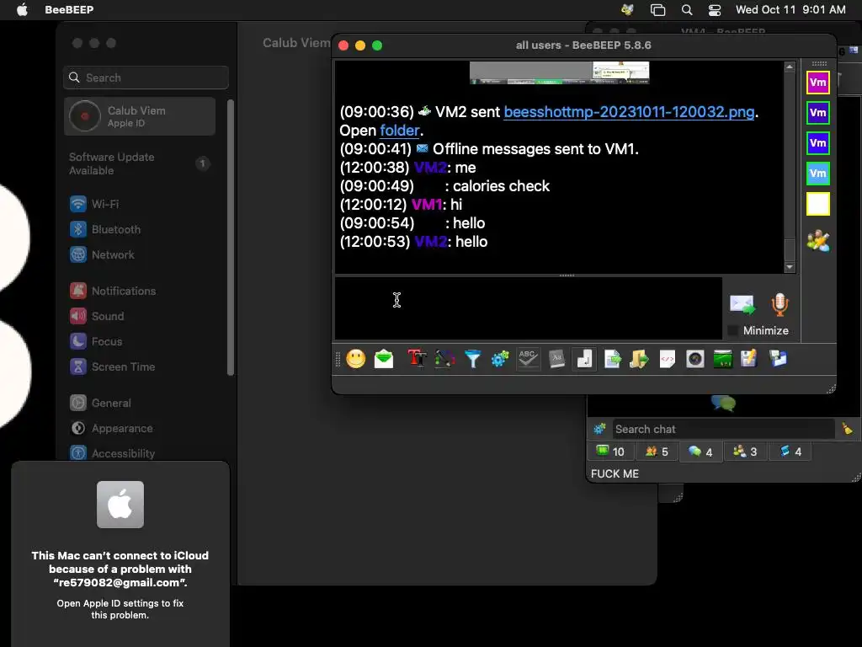Image resolution: width=862 pixels, height=647 pixels.
Task: Switch to the groups tab showing 5
Action: tap(657, 452)
